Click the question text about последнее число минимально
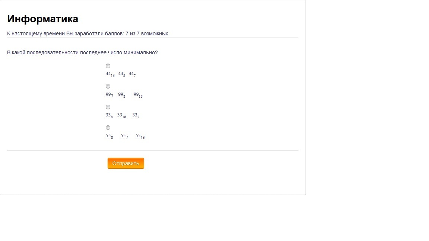This screenshot has height=241, width=429. point(82,52)
